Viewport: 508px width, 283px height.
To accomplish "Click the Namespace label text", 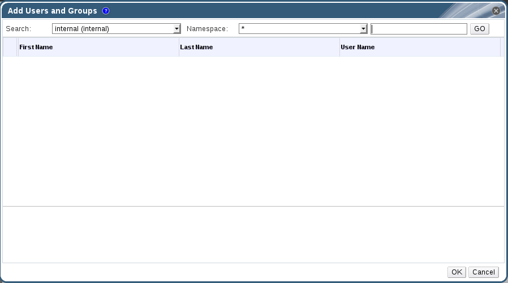I will tap(207, 29).
